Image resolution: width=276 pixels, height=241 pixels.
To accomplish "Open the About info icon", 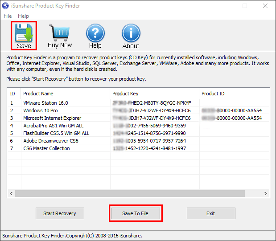I will (x=131, y=36).
